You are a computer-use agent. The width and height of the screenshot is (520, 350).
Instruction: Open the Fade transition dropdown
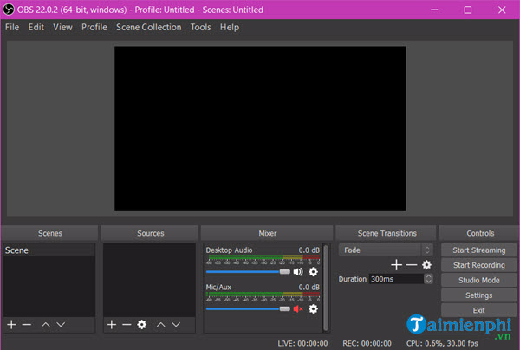click(x=386, y=250)
